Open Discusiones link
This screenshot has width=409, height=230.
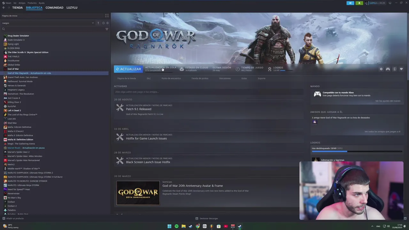pyautogui.click(x=225, y=78)
